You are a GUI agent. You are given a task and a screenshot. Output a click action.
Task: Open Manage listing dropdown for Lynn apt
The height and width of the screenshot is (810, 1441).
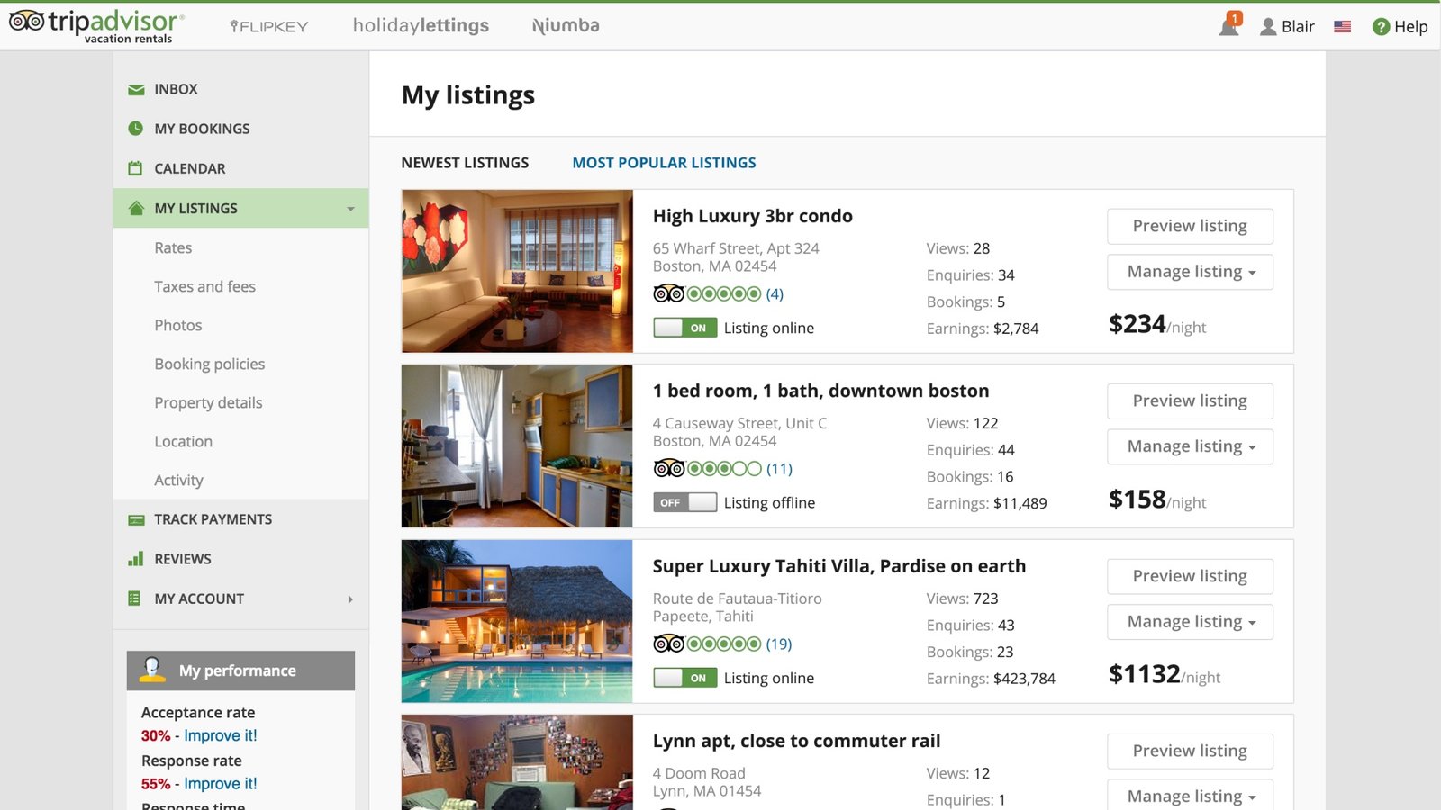(1190, 796)
